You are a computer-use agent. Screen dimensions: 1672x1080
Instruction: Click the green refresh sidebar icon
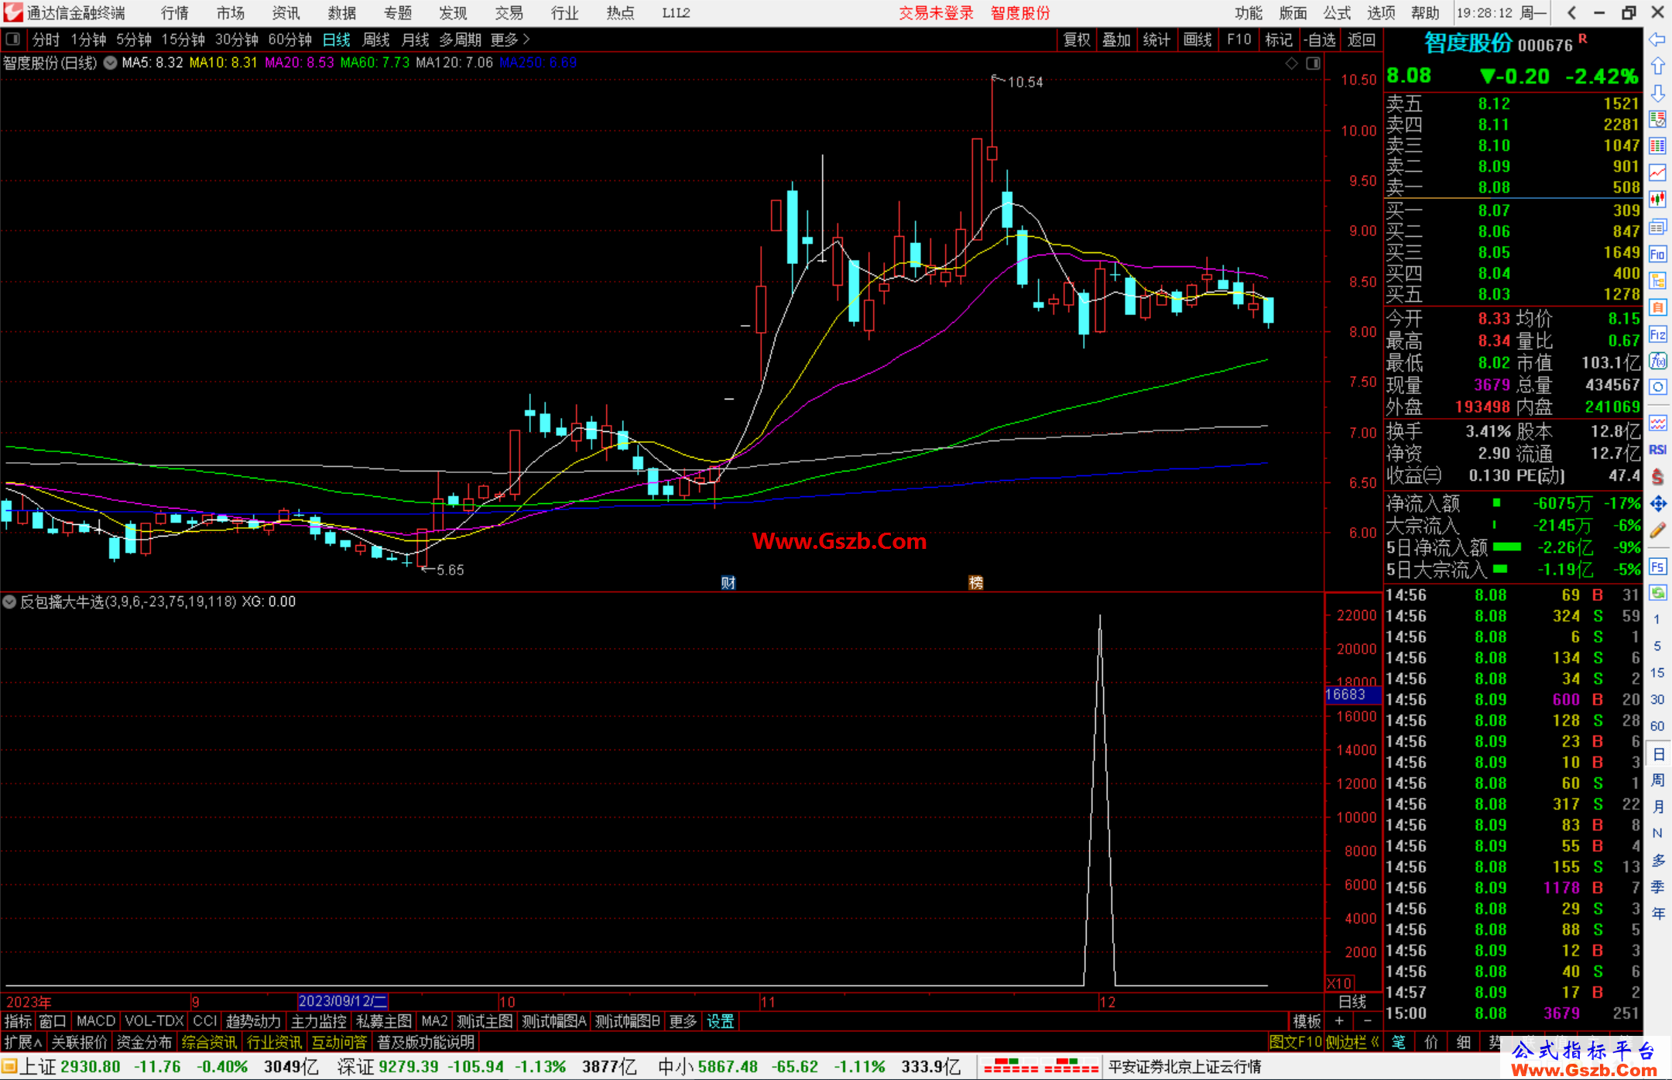(1657, 593)
